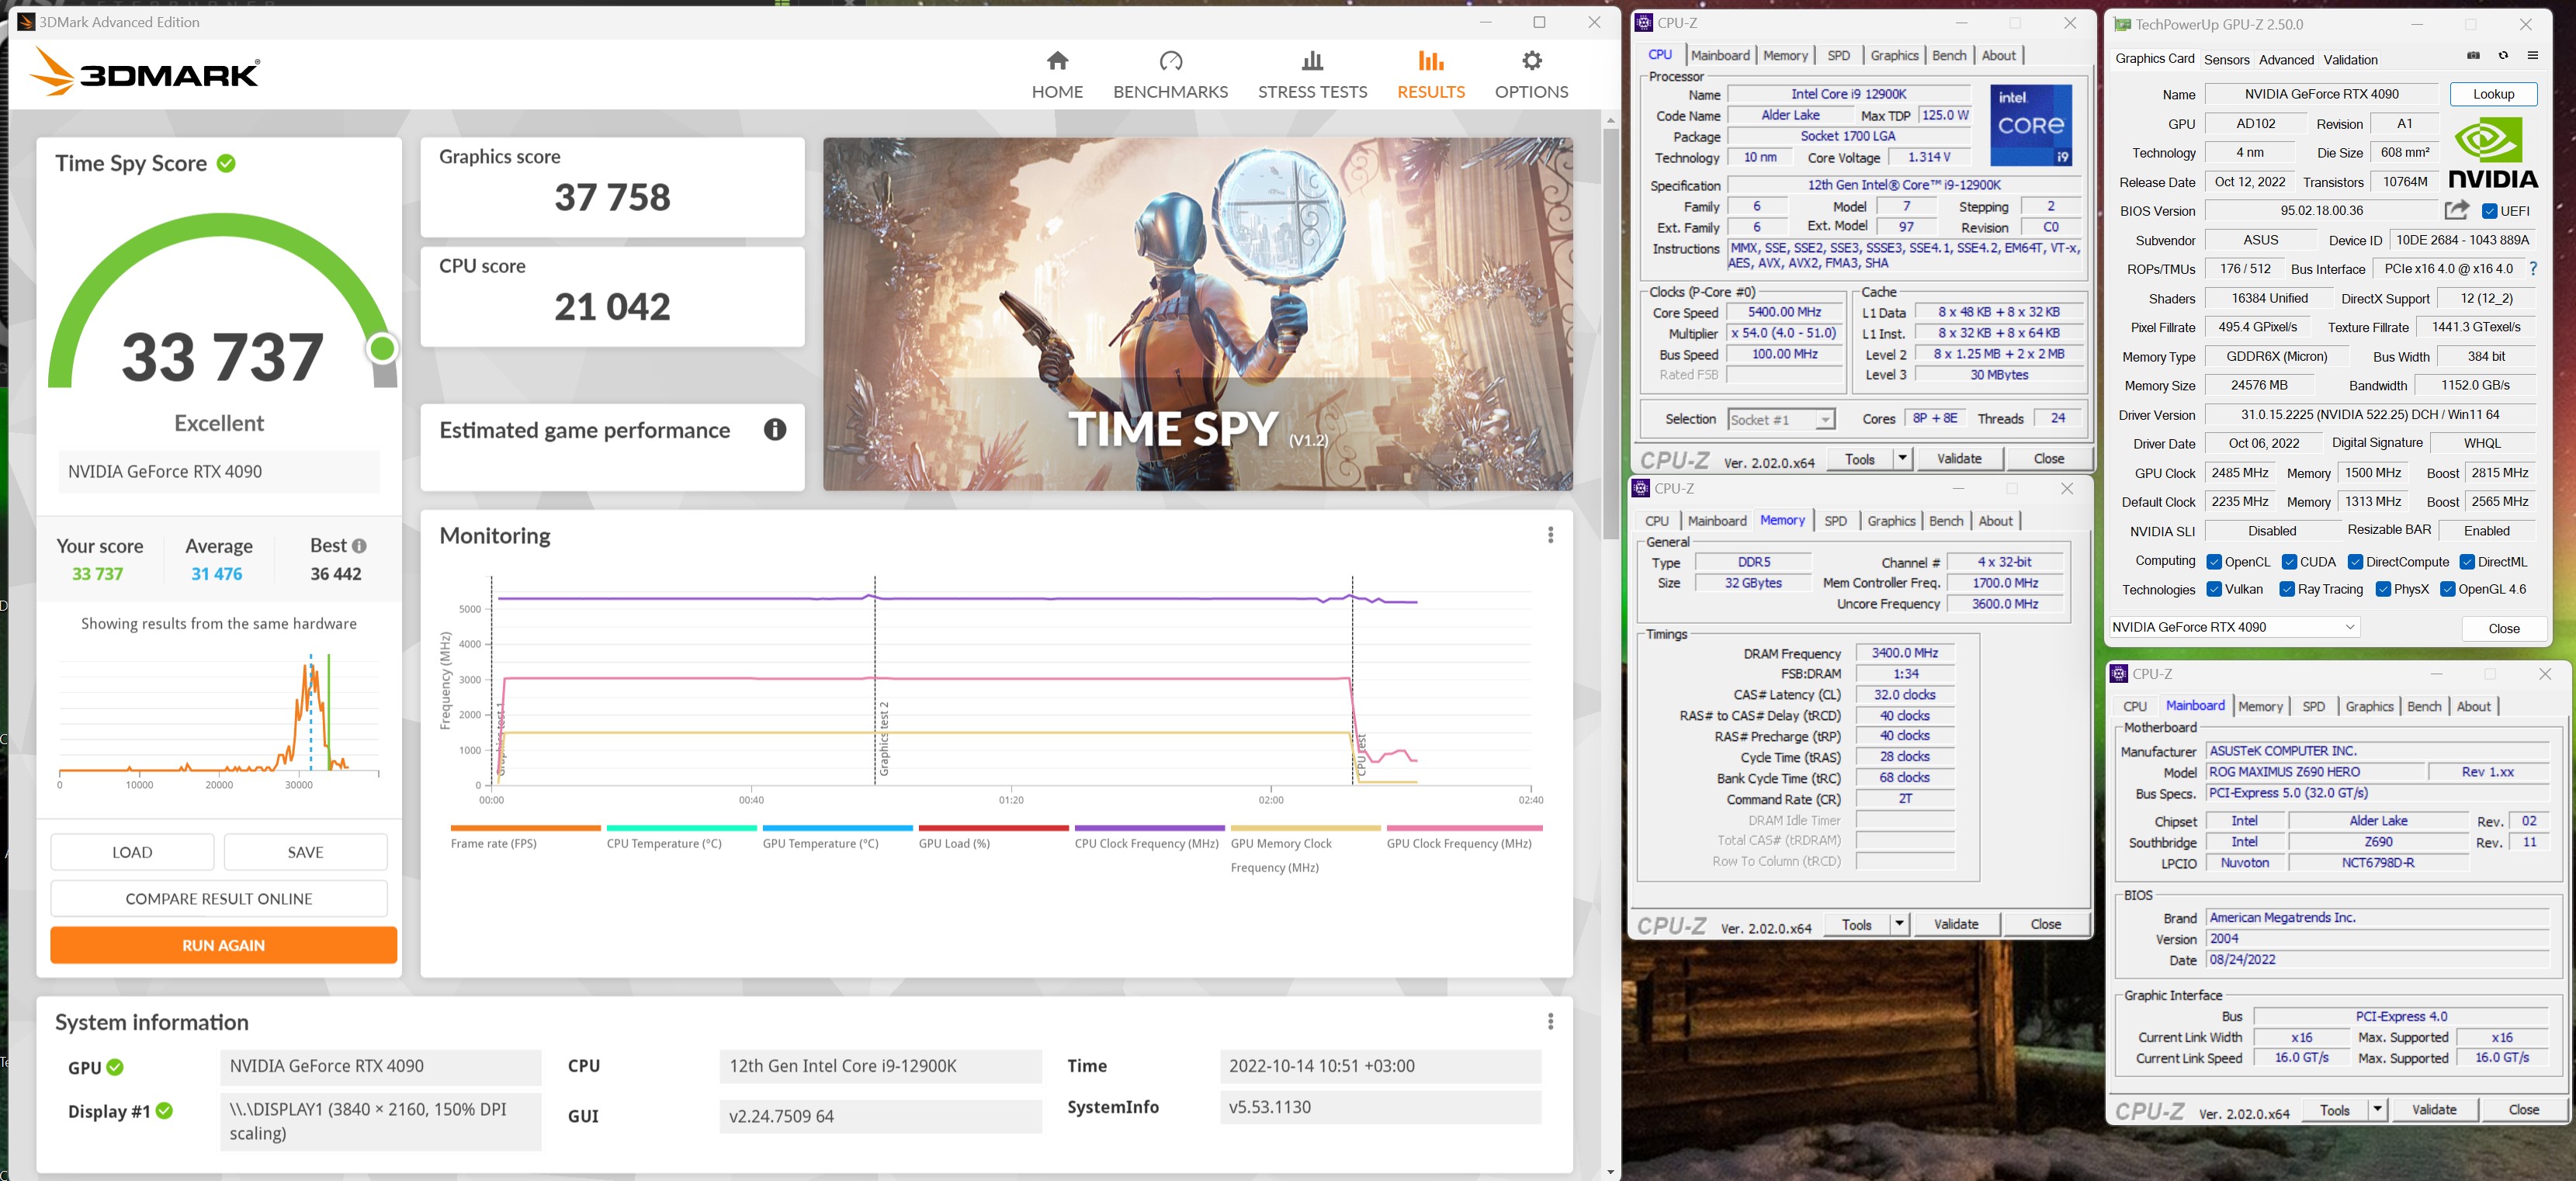2576x1181 pixels.
Task: Open the Monitoring three-dot menu
Action: [x=1550, y=535]
